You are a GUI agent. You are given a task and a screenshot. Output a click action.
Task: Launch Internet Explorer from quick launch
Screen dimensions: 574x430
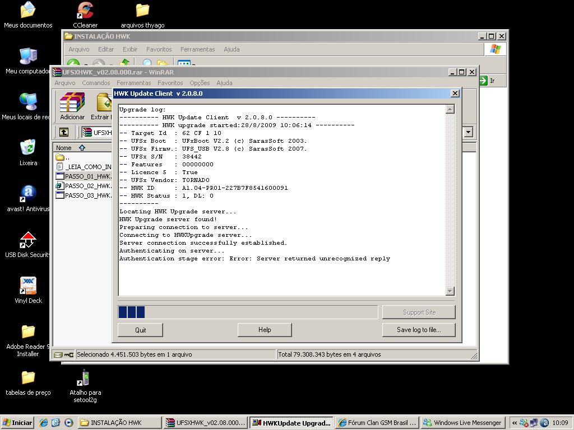44,423
